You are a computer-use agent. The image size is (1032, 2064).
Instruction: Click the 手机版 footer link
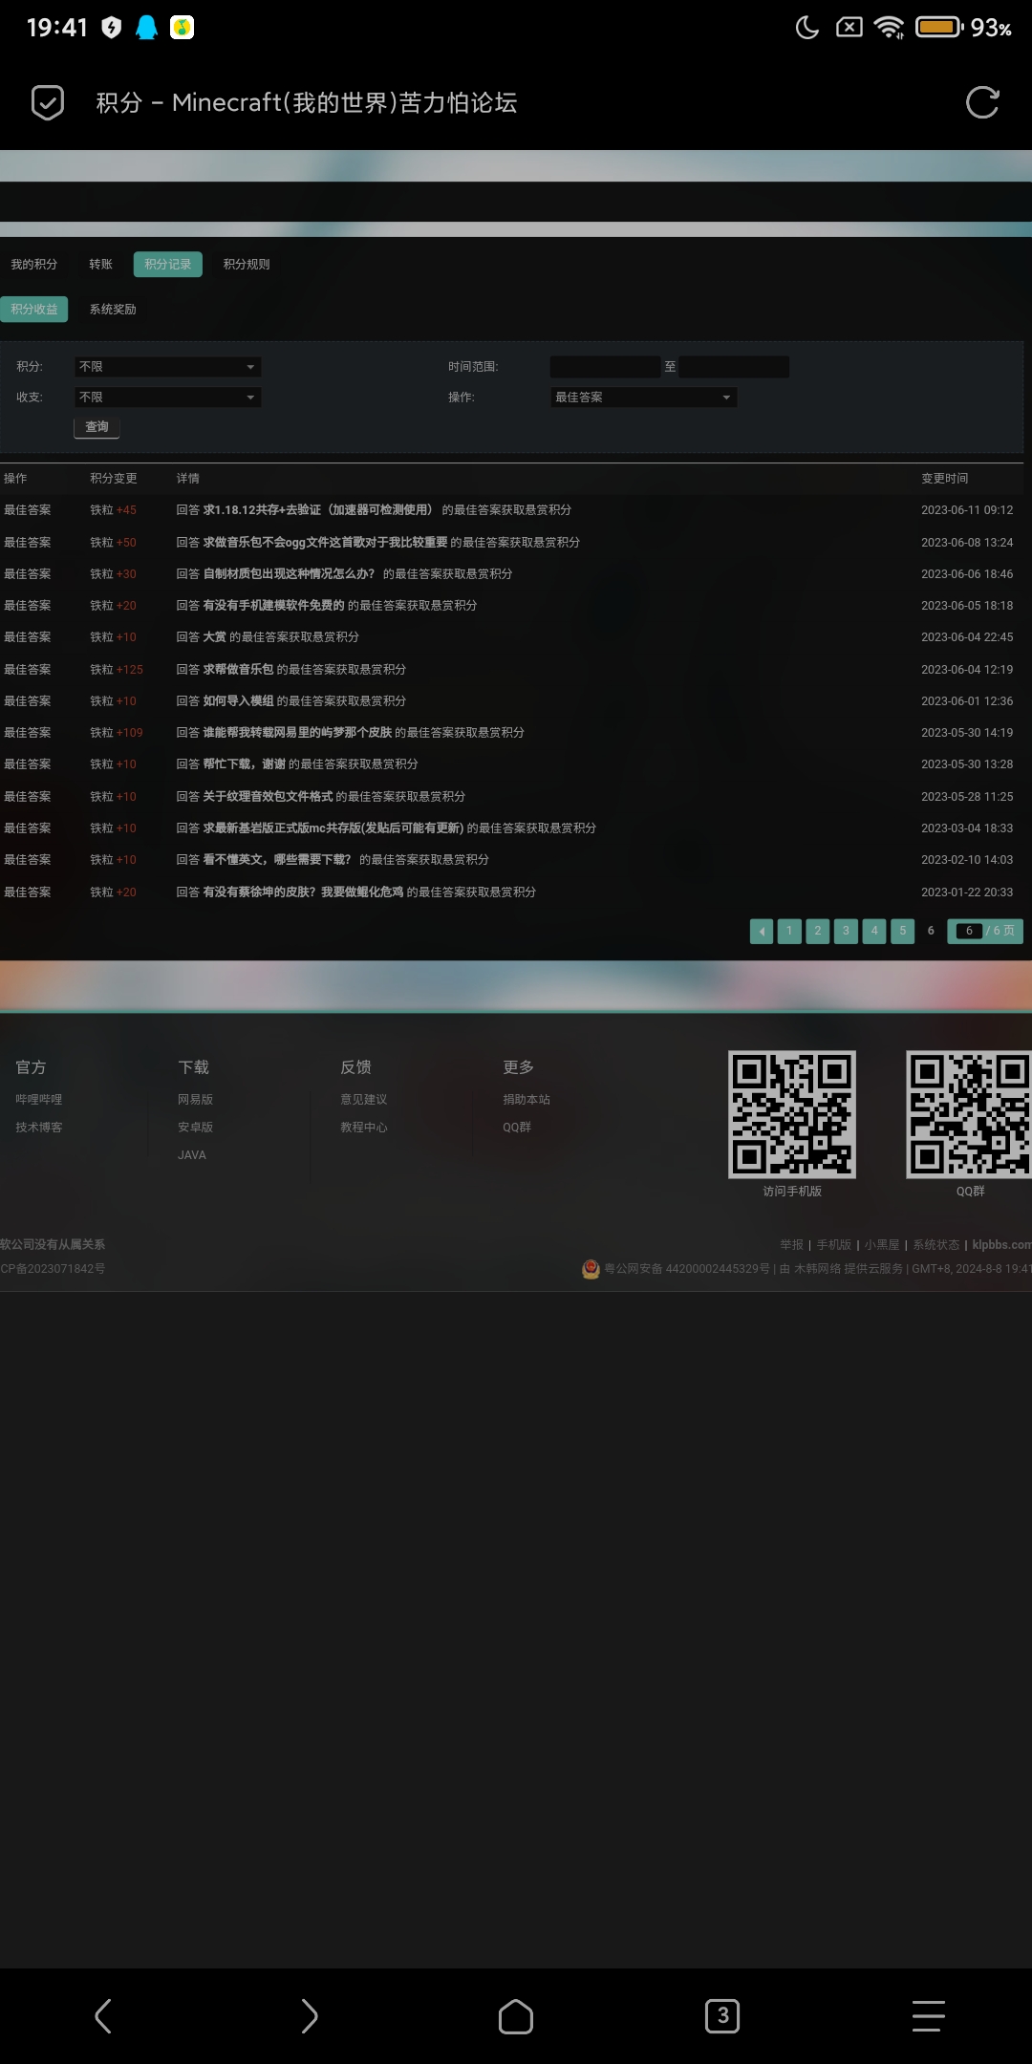click(x=833, y=1245)
